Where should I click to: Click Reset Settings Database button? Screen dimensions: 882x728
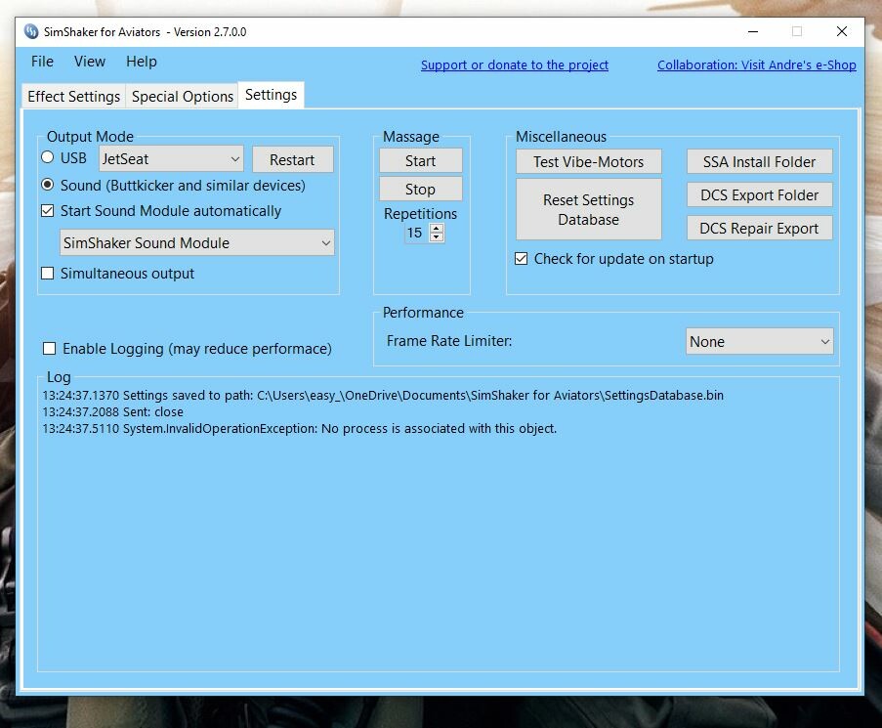pyautogui.click(x=588, y=209)
